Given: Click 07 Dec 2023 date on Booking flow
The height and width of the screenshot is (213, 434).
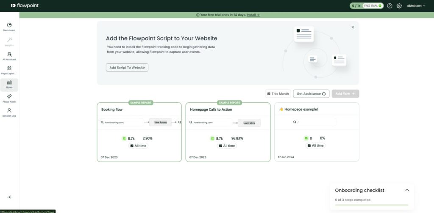Looking at the screenshot, I should pos(109,157).
